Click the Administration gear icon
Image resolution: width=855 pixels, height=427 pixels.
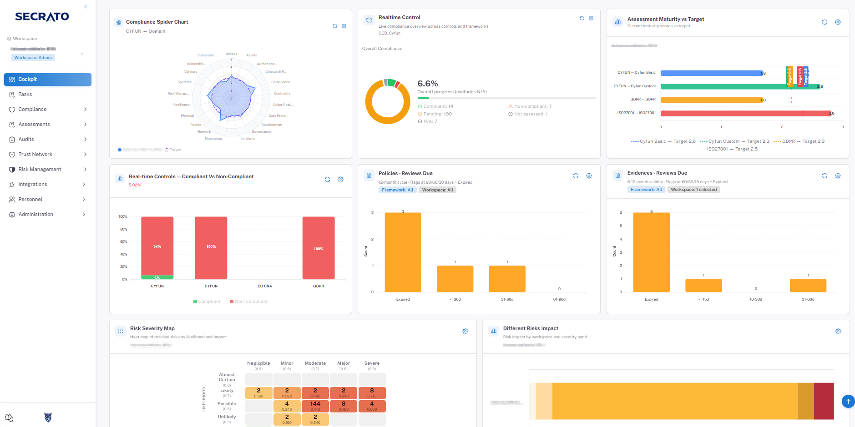tap(12, 215)
